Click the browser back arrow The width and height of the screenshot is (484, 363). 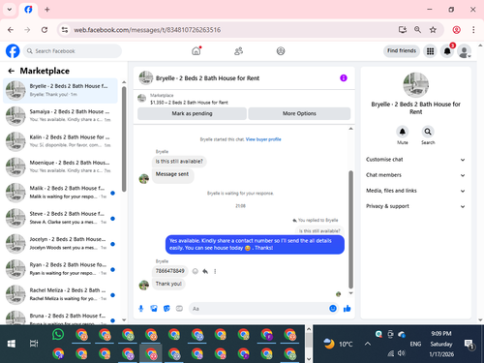tap(11, 30)
